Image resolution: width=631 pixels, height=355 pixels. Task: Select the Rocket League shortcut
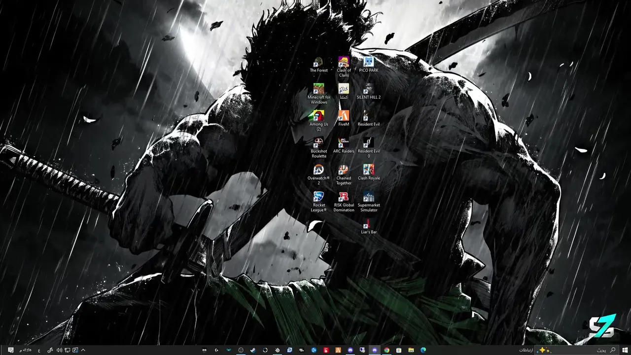point(319,202)
